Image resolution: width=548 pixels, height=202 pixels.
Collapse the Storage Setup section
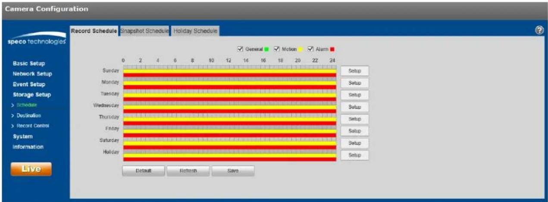click(x=32, y=95)
